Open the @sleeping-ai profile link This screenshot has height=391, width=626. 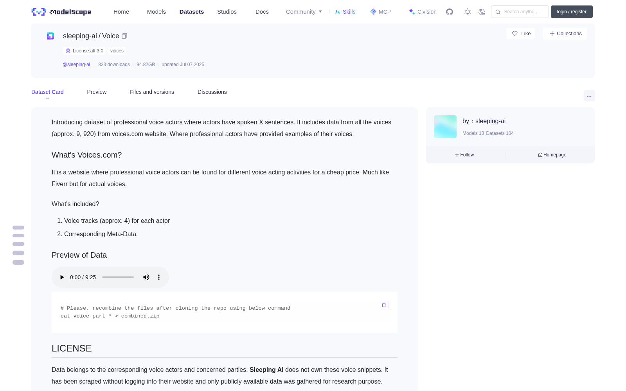tap(76, 65)
